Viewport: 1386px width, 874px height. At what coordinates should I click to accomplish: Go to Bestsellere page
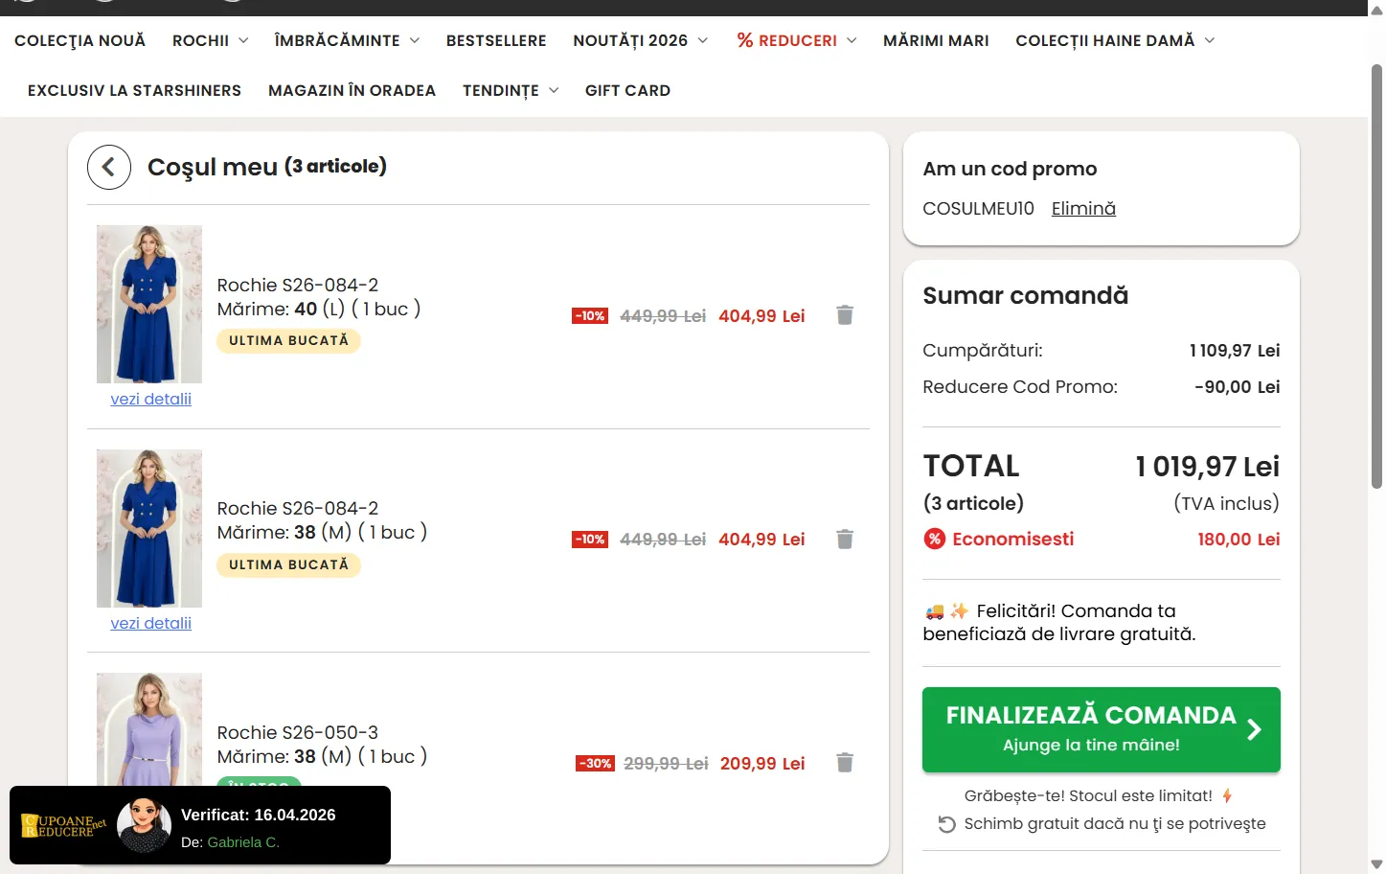pyautogui.click(x=496, y=40)
